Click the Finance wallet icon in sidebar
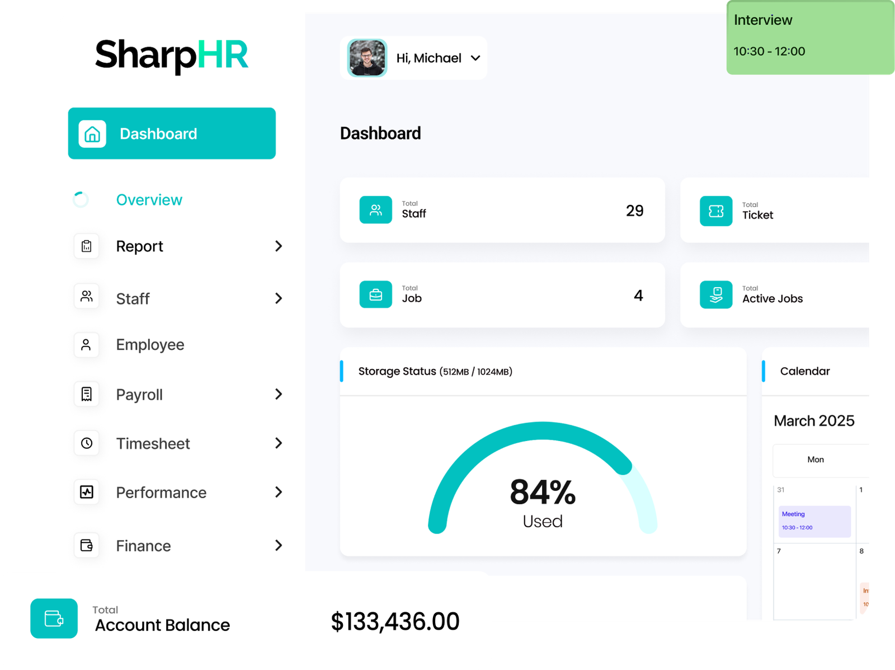This screenshot has height=670, width=895. [x=86, y=545]
